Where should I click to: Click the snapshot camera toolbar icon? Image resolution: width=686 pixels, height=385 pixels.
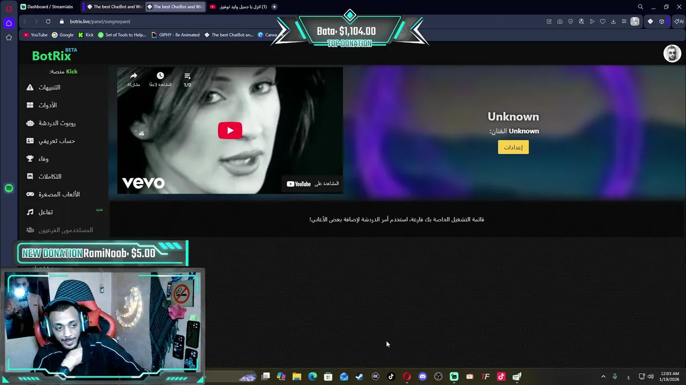560,21
